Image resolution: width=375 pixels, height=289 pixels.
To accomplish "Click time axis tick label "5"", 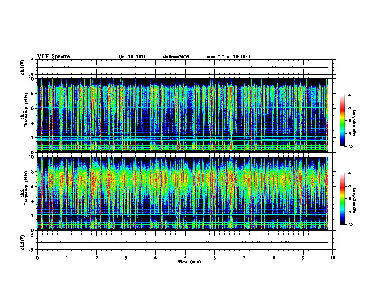I will [x=185, y=258].
